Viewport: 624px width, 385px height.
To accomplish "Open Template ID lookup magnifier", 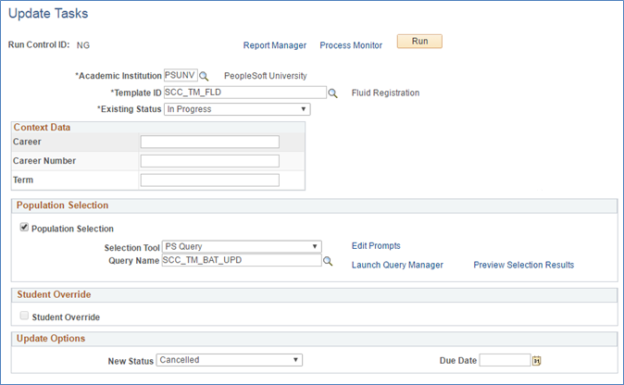I will (x=332, y=93).
